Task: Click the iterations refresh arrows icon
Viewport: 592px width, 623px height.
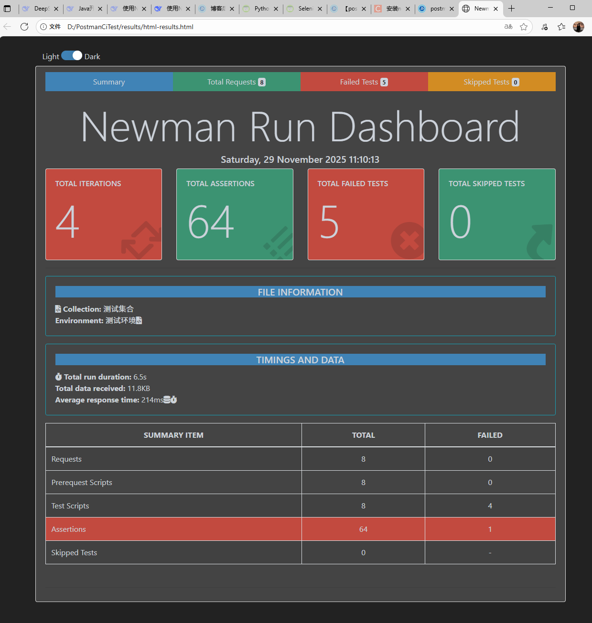Action: coord(141,240)
